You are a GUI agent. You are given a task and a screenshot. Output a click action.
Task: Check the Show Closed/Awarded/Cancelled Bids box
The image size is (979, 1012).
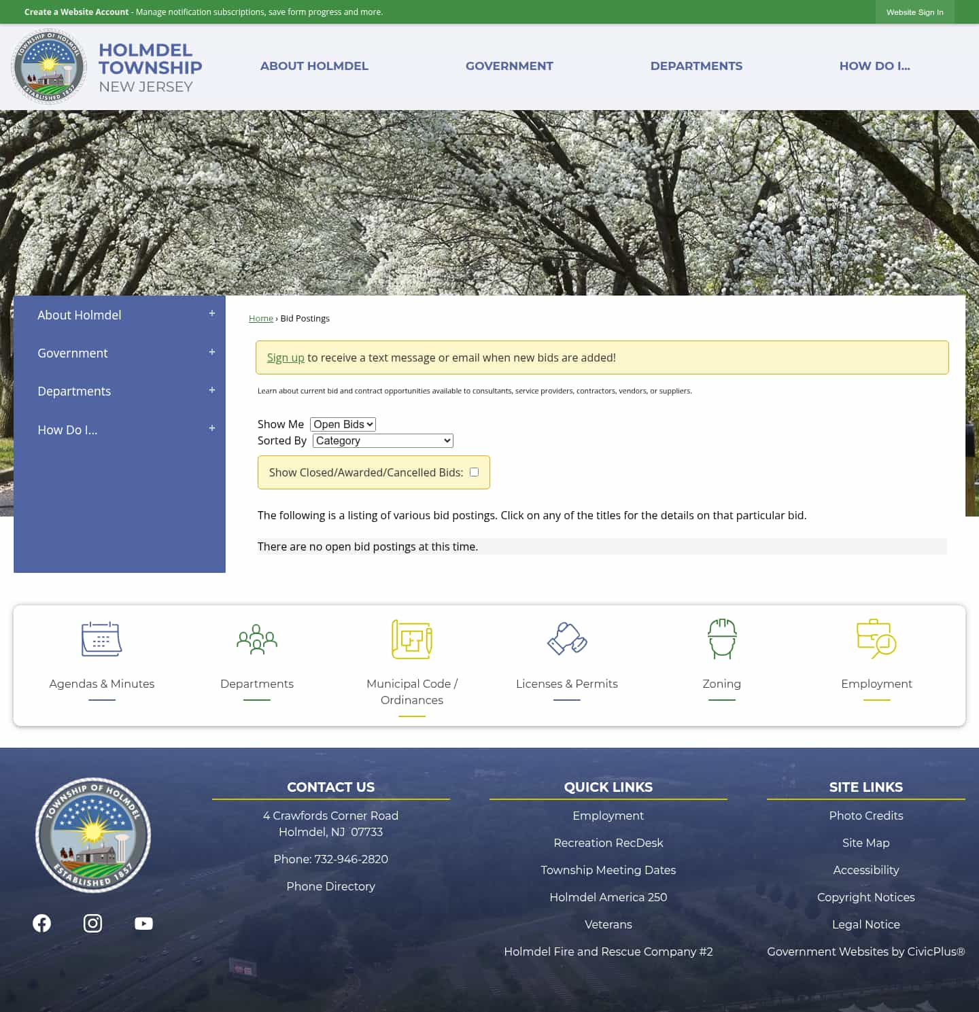coord(474,471)
